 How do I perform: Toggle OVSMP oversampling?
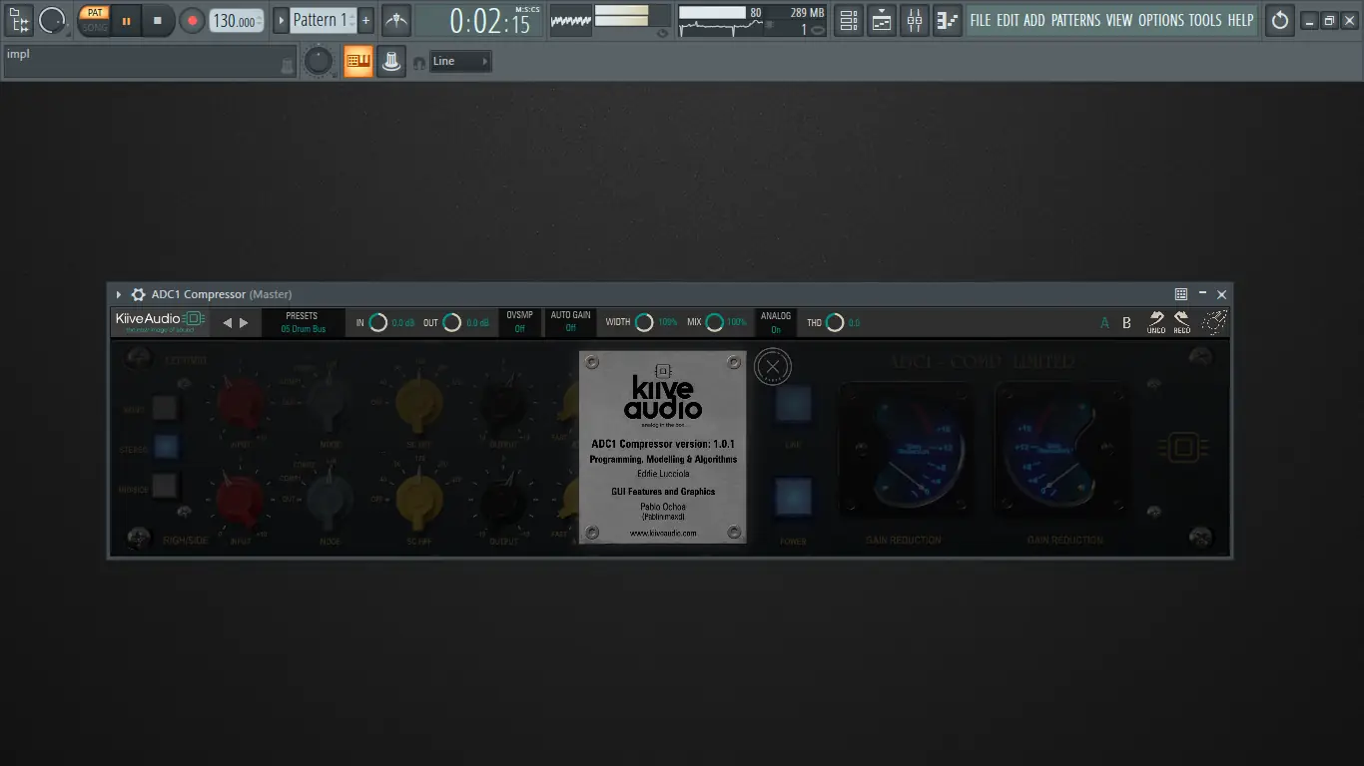point(519,322)
